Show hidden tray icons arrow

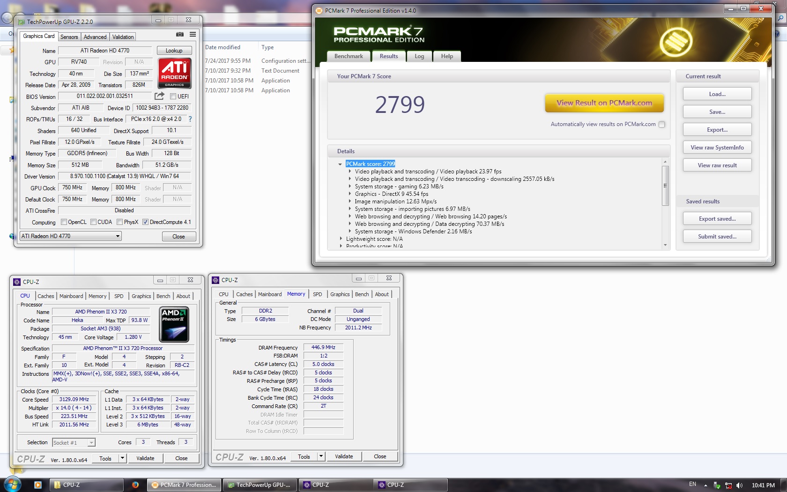(x=705, y=485)
